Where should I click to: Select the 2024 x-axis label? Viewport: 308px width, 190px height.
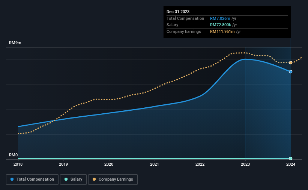tap(290, 164)
